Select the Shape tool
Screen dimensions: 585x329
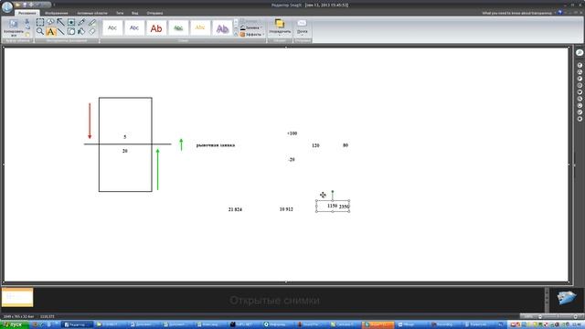tap(71, 32)
